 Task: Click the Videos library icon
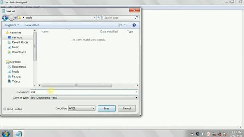tap(9, 81)
